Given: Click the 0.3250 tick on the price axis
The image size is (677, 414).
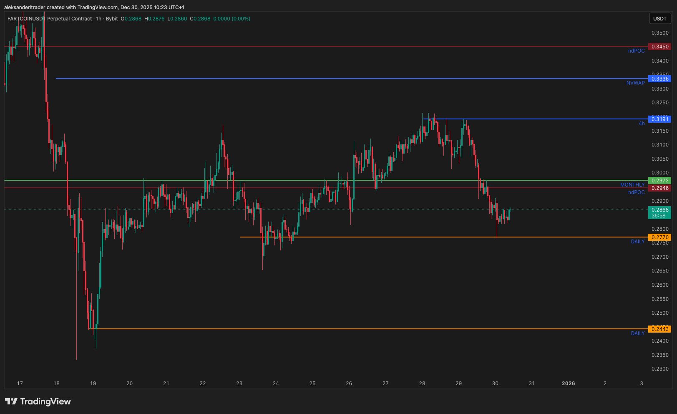Looking at the screenshot, I should 660,103.
